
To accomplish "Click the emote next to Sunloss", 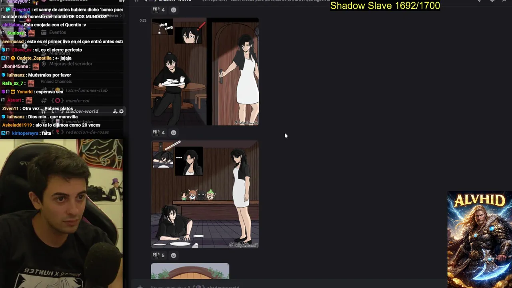I will 32,33.
